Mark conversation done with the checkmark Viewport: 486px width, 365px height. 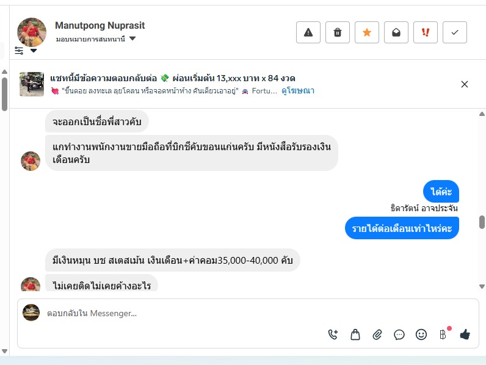[x=455, y=32]
